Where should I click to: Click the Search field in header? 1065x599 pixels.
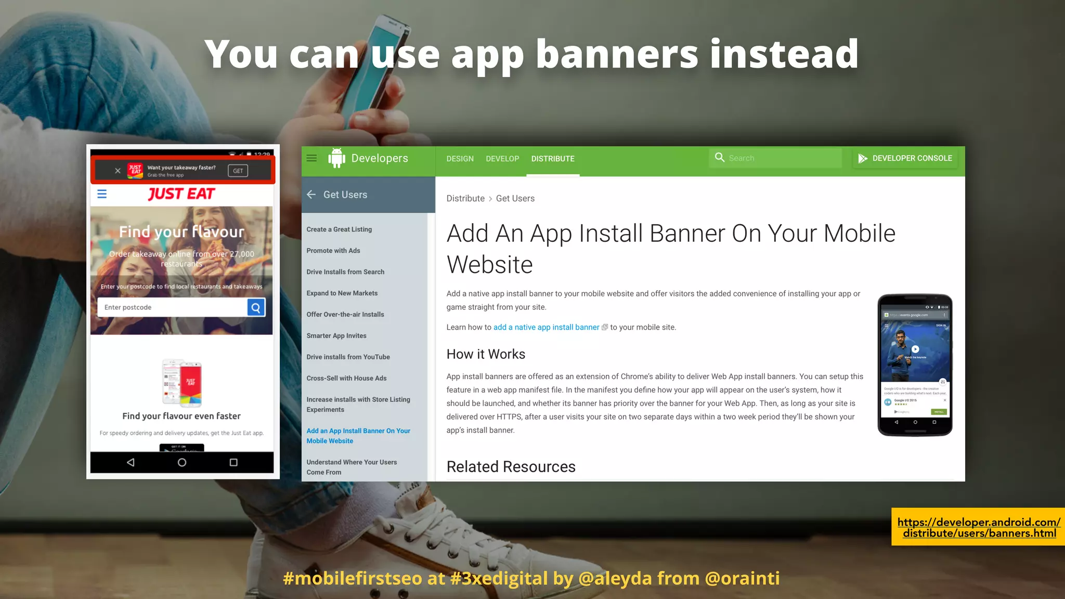click(x=775, y=158)
